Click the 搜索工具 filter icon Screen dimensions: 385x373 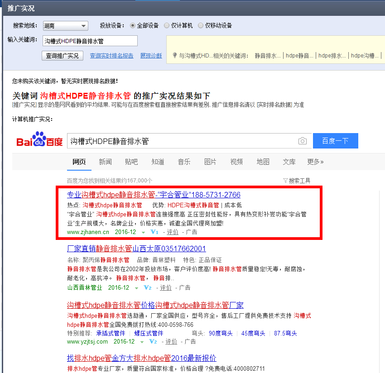(285, 181)
